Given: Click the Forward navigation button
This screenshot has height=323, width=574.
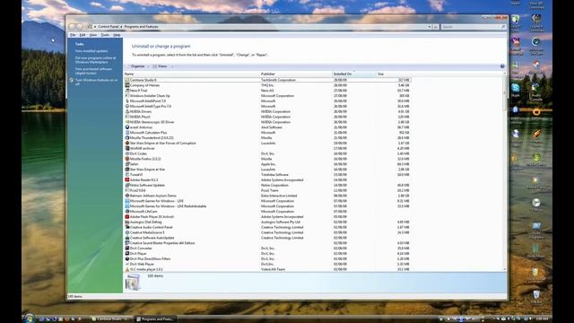Looking at the screenshot, I should [80, 27].
